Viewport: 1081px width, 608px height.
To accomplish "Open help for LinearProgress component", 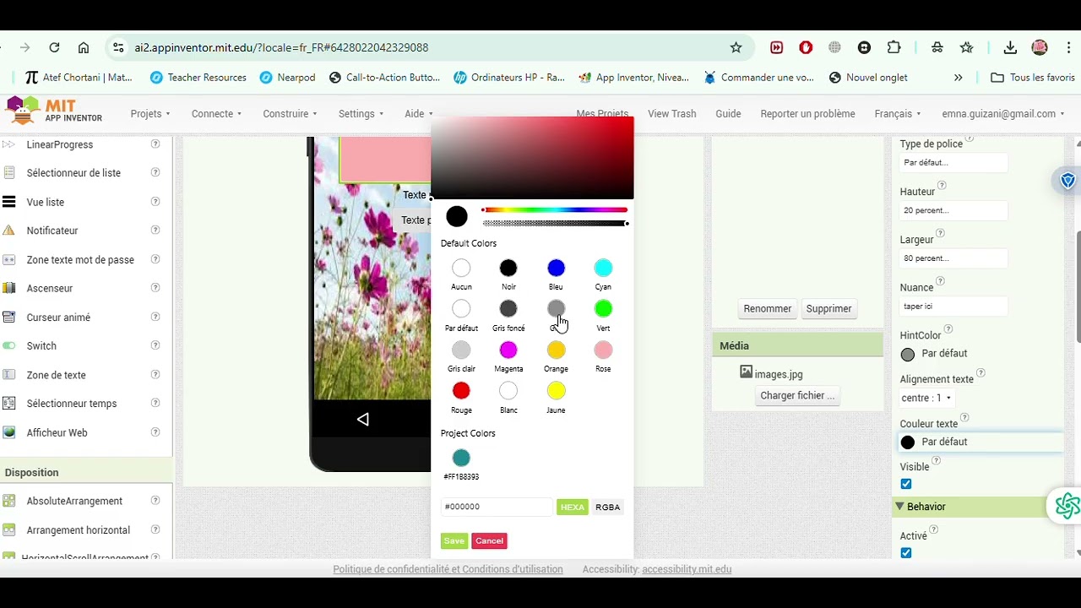I will coord(155,144).
